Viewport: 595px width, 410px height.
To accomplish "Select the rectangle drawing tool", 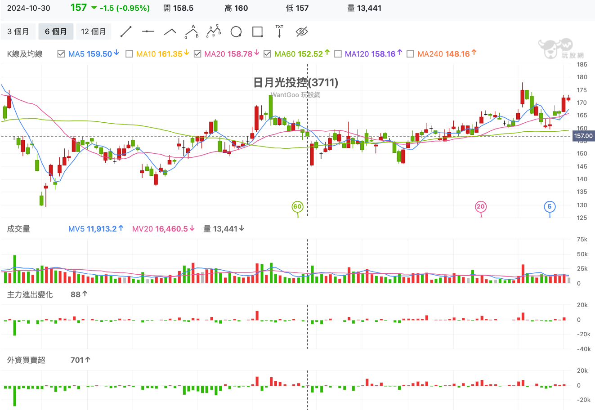I will 257,31.
